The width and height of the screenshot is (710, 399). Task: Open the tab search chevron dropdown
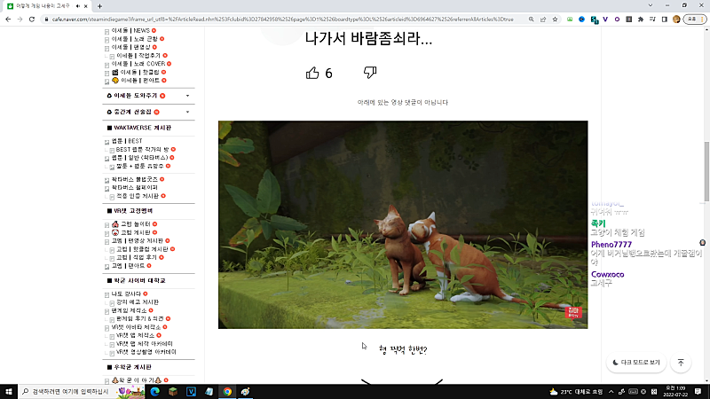pyautogui.click(x=651, y=5)
